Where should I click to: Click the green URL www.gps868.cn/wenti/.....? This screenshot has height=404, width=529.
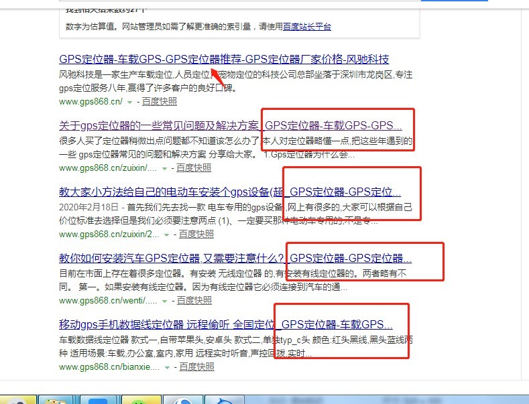coord(108,300)
